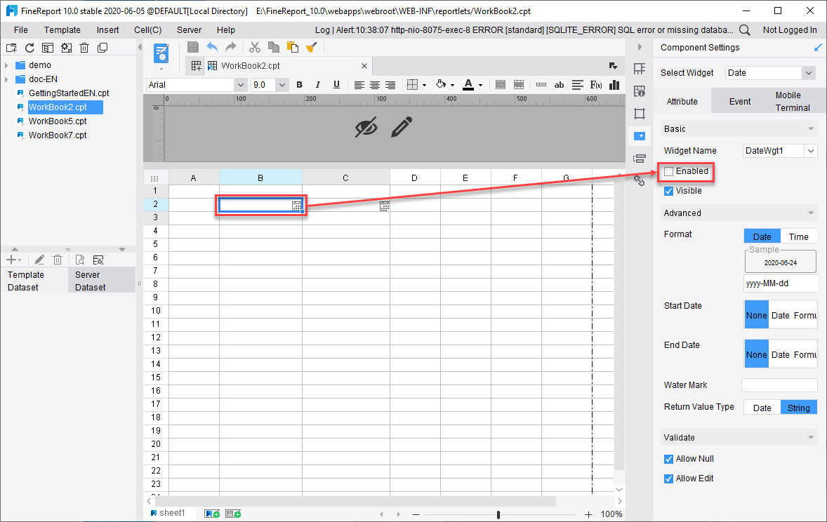Click the Paste clipboard icon
Screen dimensions: 827x522
click(292, 48)
